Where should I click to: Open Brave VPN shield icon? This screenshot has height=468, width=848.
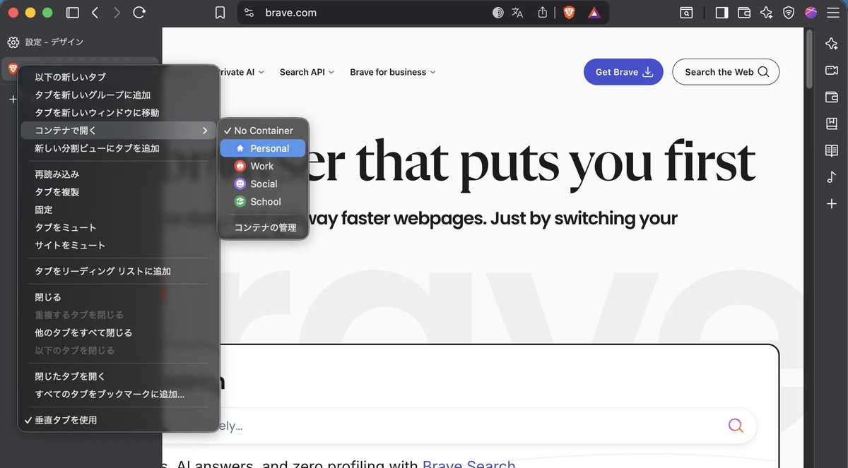pos(789,13)
